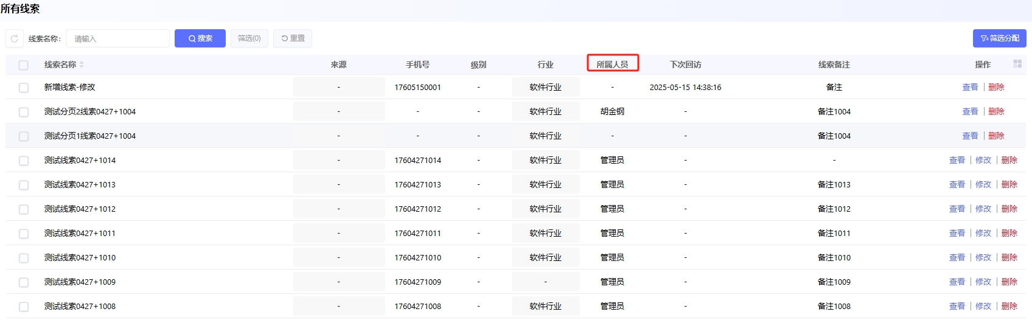This screenshot has height=320, width=1032.
Task: Edit the 测试线索0427+1011 entry
Action: (983, 233)
